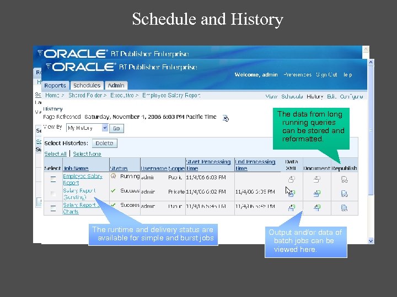Open Preferences in the header
This screenshot has width=397, height=297.
click(x=298, y=75)
